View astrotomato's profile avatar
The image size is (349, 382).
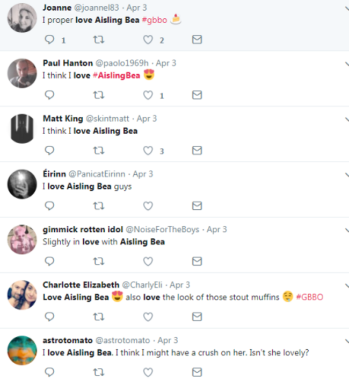tap(22, 350)
